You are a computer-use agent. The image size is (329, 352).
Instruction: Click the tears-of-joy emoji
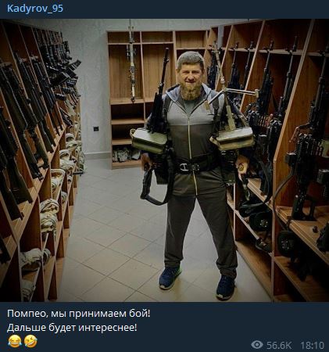coord(15,341)
